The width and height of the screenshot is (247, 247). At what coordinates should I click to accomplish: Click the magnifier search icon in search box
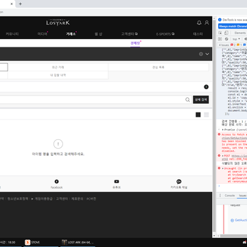(187, 99)
